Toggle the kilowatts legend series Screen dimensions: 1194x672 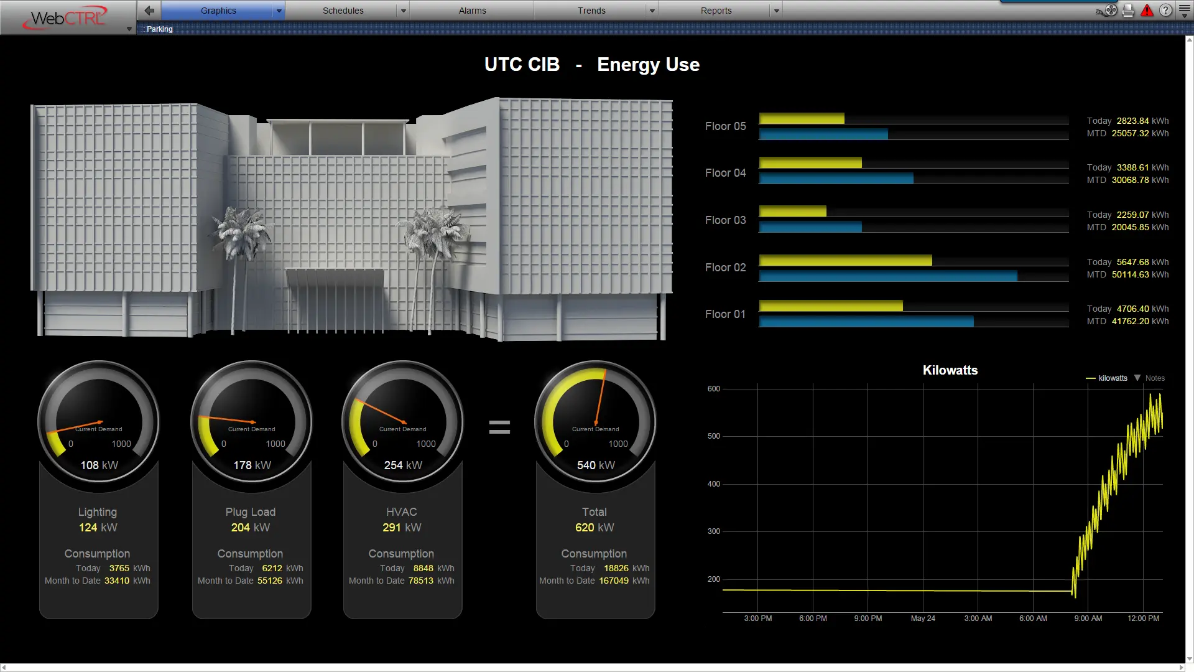1106,378
